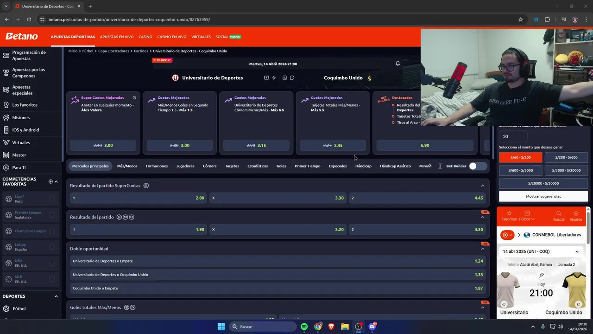Select Fútbol under Deportes
The image size is (593, 334).
click(19, 309)
